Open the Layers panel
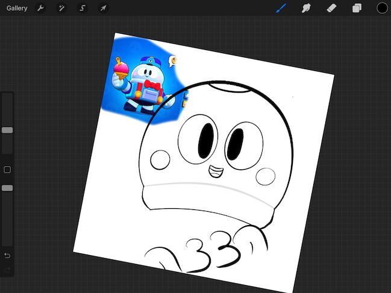The height and width of the screenshot is (293, 391). [x=357, y=8]
